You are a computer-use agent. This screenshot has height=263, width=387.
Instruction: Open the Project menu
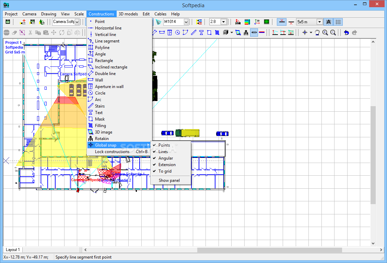coord(11,14)
